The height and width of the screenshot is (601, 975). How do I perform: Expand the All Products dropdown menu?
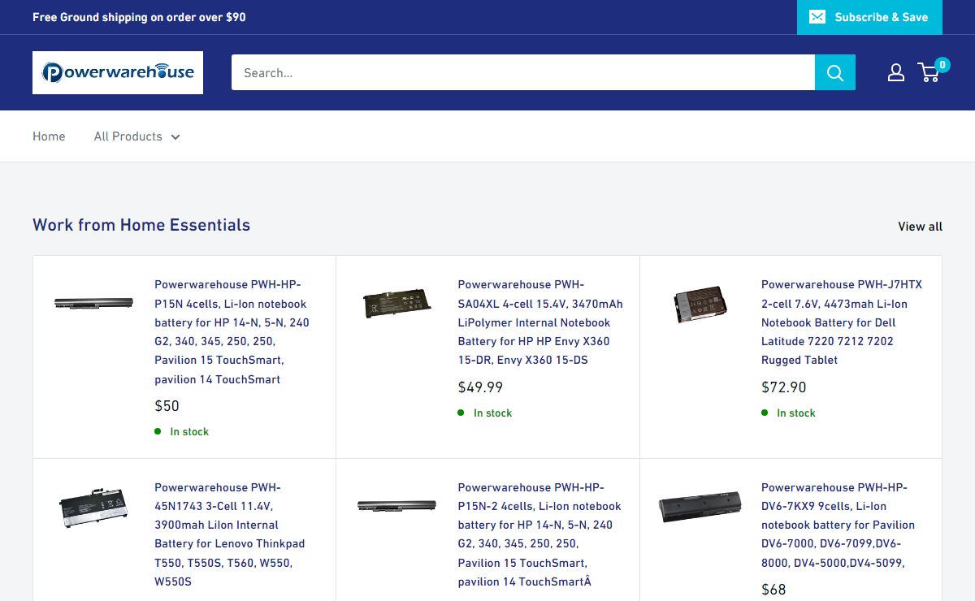click(x=136, y=136)
